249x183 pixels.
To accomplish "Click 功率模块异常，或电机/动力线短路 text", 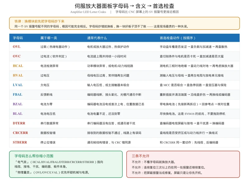I will (110, 66).
